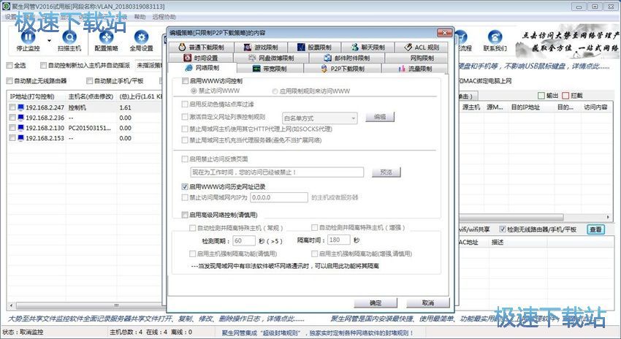The width and height of the screenshot is (621, 339).
Task: Open the 游戏限制 (game limit) tab
Action: pos(261,47)
